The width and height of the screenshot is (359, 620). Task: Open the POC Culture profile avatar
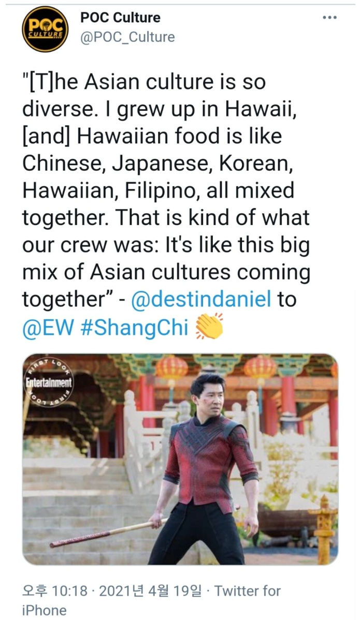[x=45, y=29]
